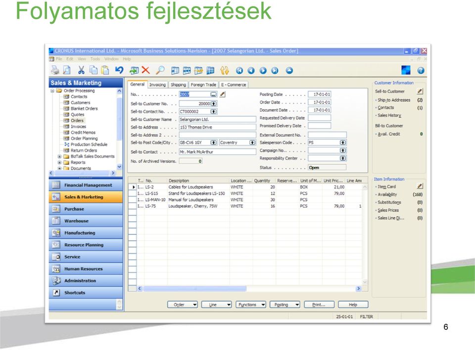475x350 pixels.
Task: Expand the Reports folder in the tree
Action: point(59,162)
